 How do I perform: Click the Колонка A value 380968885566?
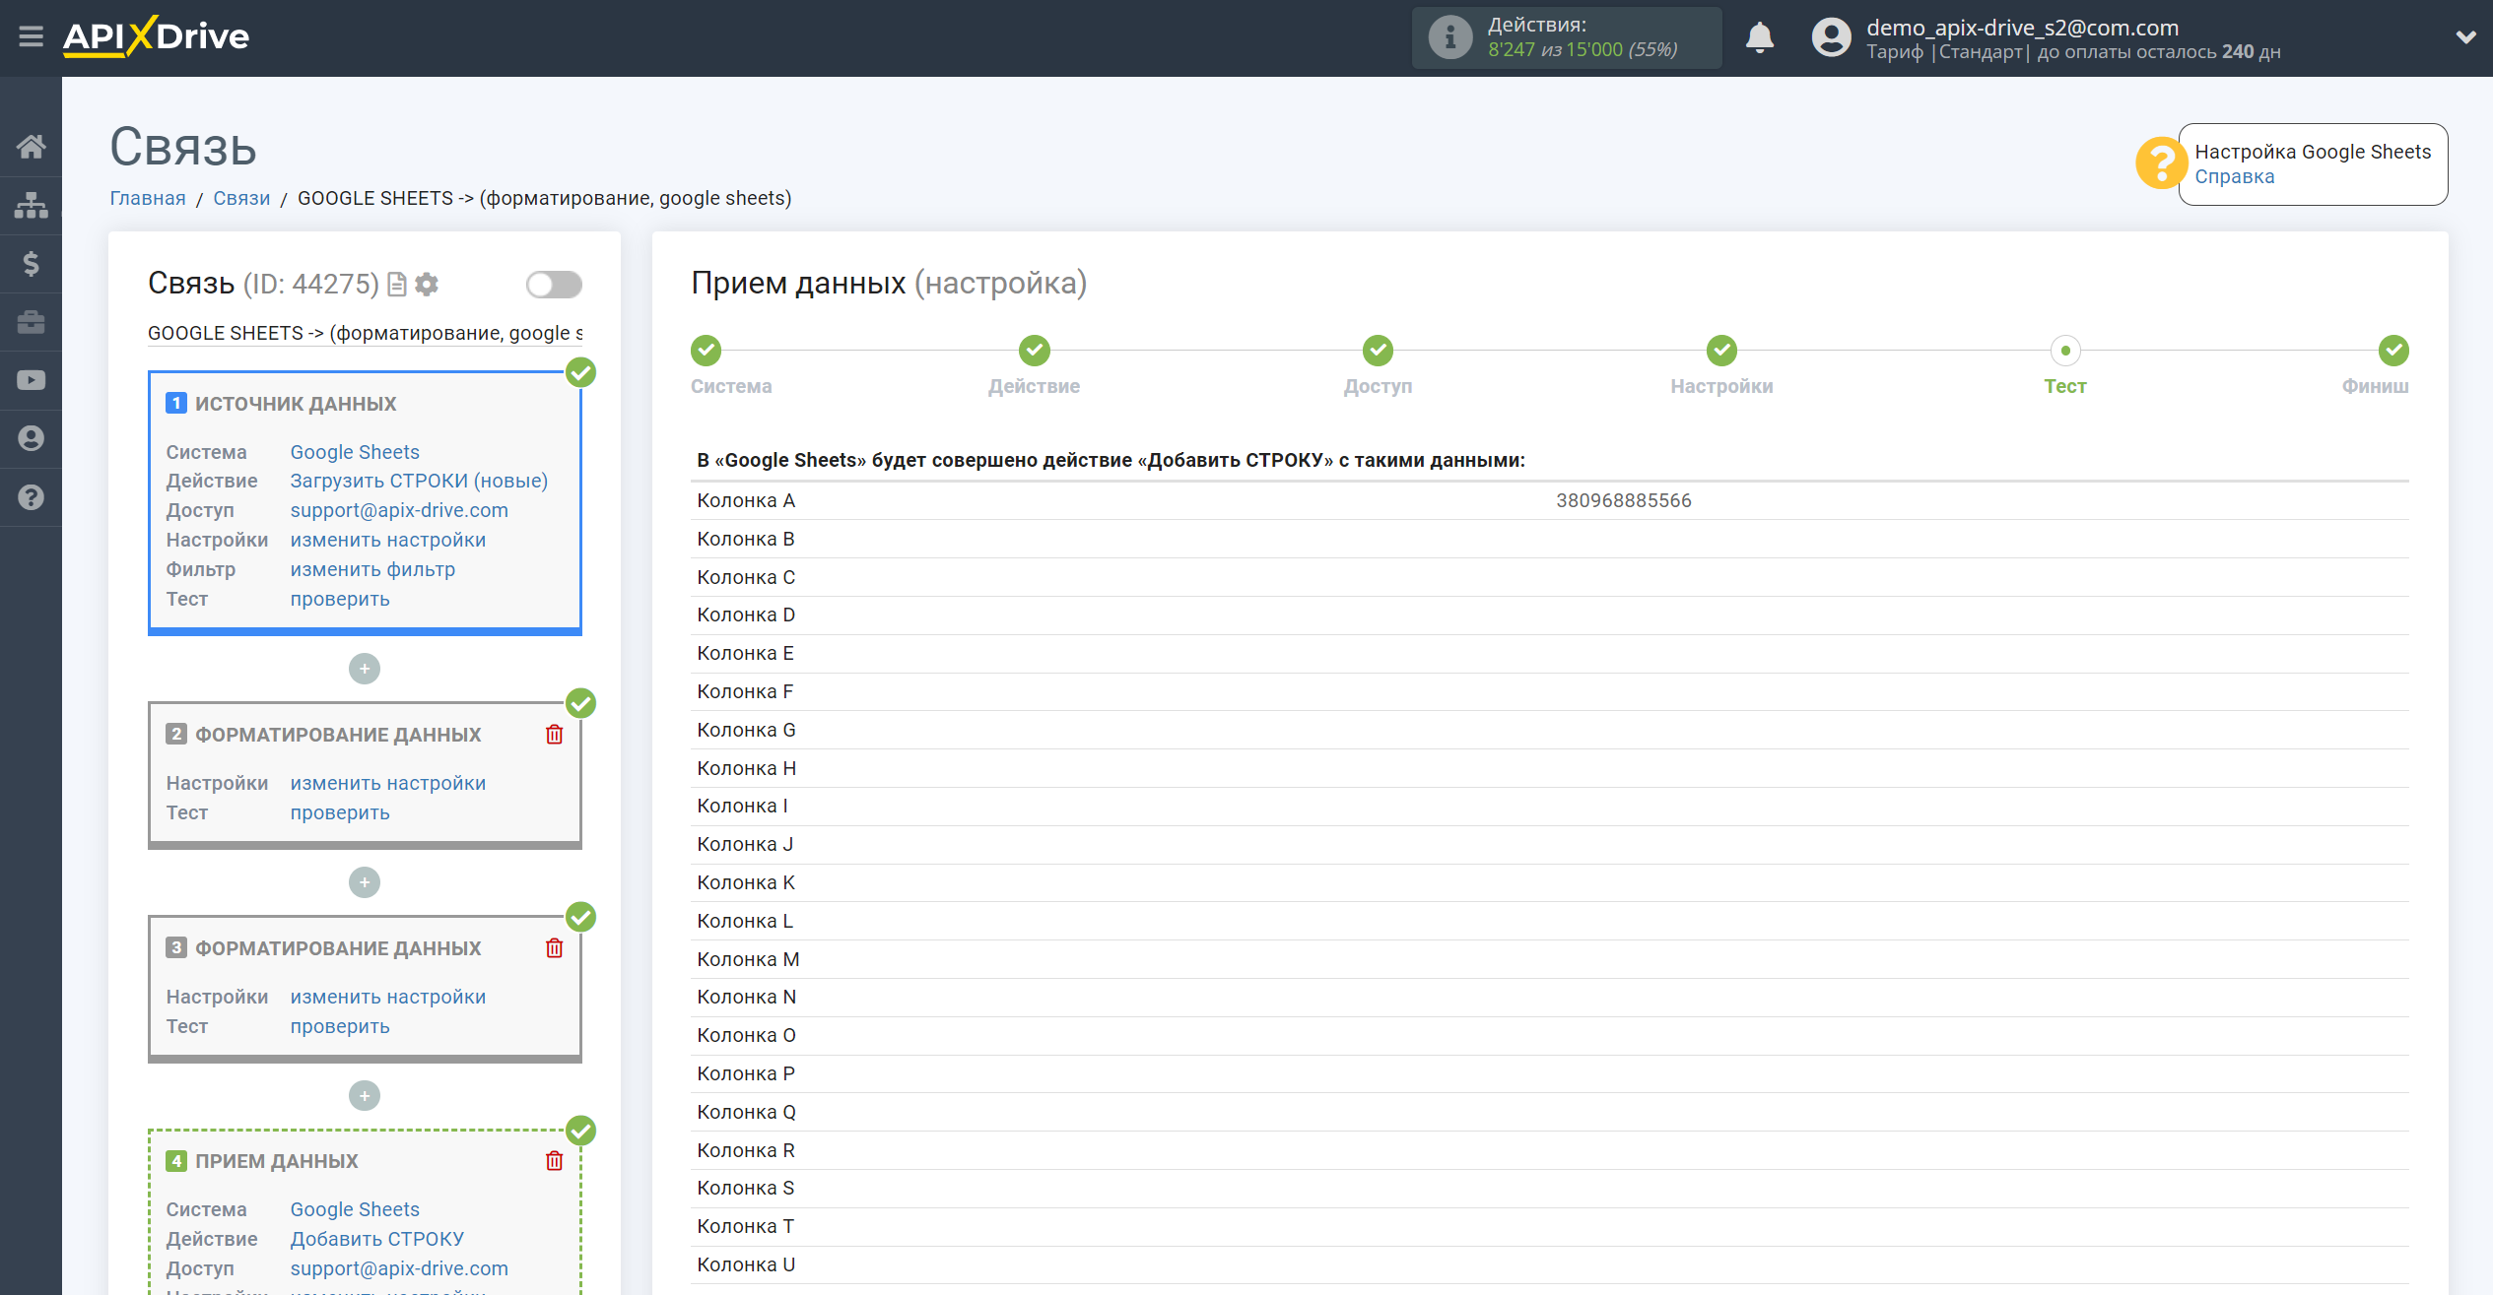pyautogui.click(x=1623, y=500)
